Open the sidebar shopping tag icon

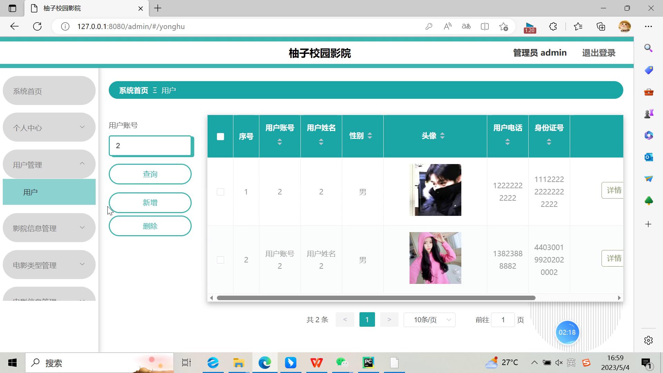pyautogui.click(x=648, y=70)
